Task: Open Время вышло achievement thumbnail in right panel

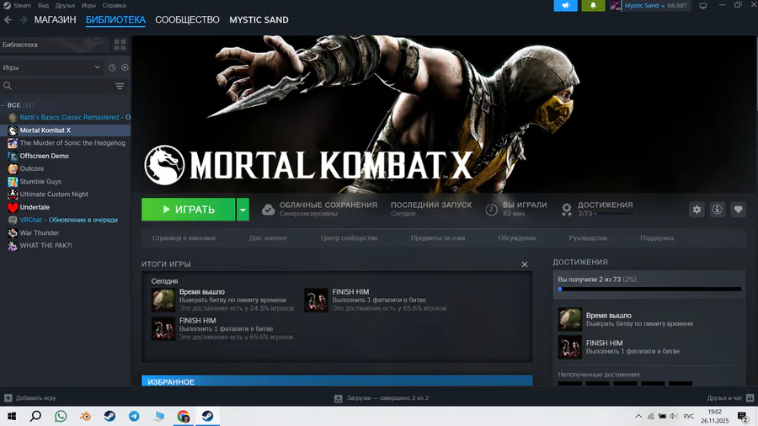Action: (x=570, y=319)
